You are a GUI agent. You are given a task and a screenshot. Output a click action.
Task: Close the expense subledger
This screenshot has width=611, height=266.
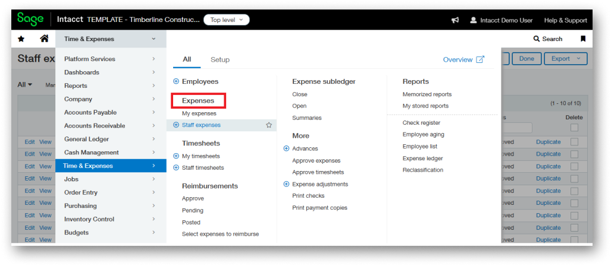point(300,94)
